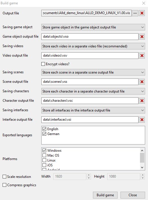Open the Saving scenes dropdown

coord(93,72)
